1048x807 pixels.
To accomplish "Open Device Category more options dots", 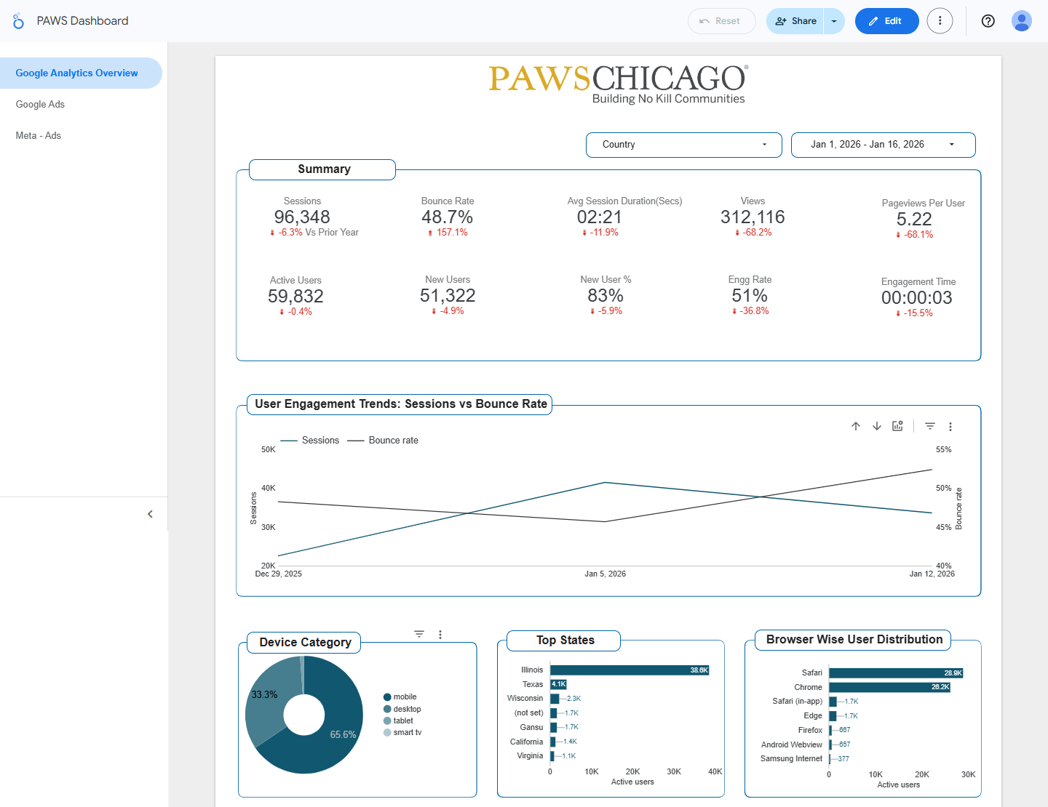I will coord(440,635).
